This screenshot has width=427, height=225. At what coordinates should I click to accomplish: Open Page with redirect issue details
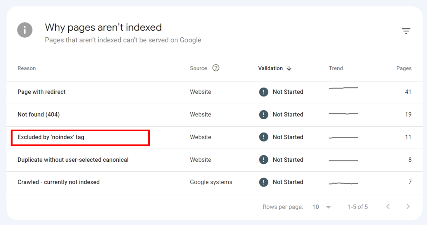pos(41,92)
